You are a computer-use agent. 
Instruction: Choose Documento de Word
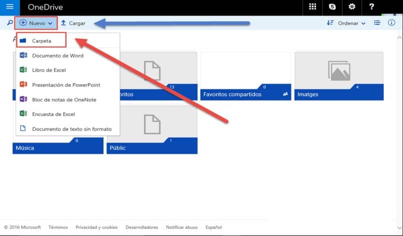tap(68, 55)
